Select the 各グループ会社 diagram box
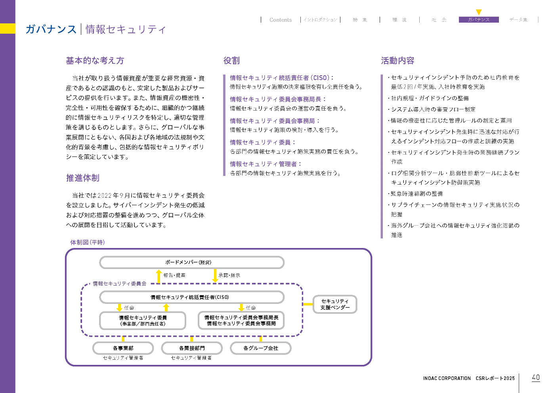The width and height of the screenshot is (556, 393). (261, 348)
